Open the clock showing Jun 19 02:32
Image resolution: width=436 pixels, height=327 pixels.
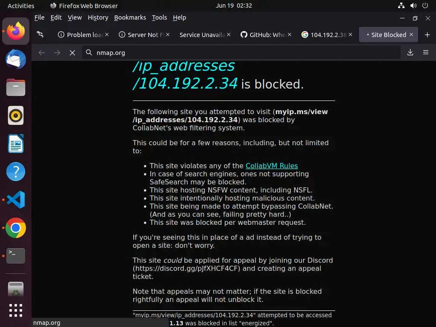[234, 6]
